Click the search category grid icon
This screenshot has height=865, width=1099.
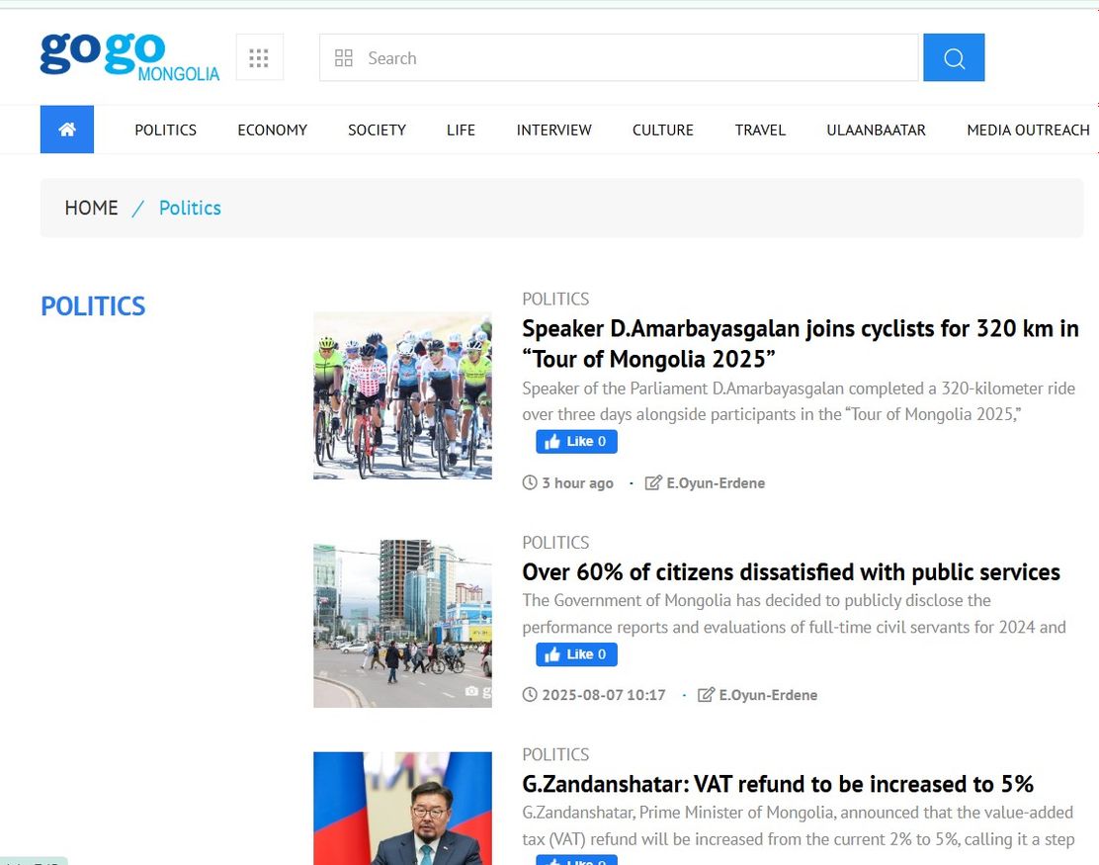tap(344, 58)
